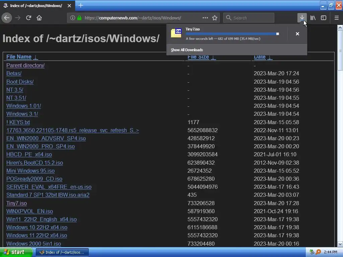Open the NT 3.5/ folder link
The height and width of the screenshot is (257, 343).
(x=15, y=90)
